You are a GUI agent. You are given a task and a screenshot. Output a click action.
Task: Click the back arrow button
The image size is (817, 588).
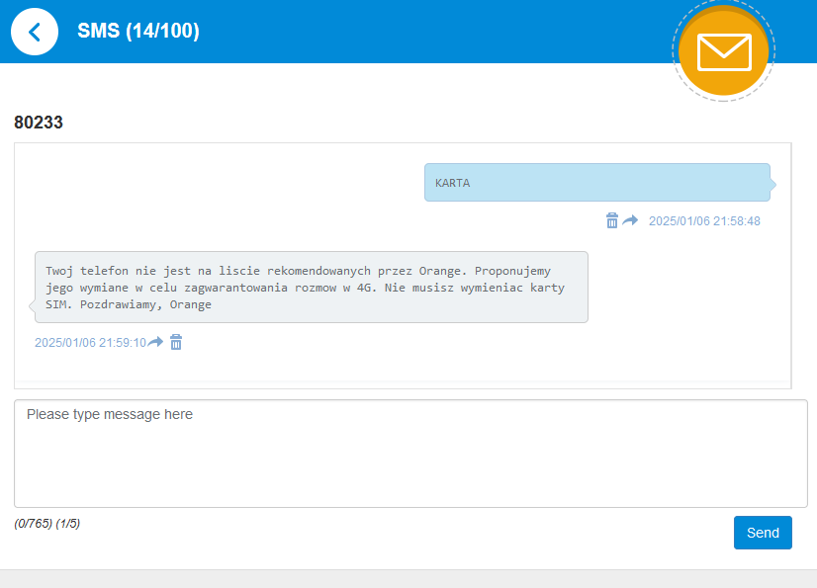(35, 32)
